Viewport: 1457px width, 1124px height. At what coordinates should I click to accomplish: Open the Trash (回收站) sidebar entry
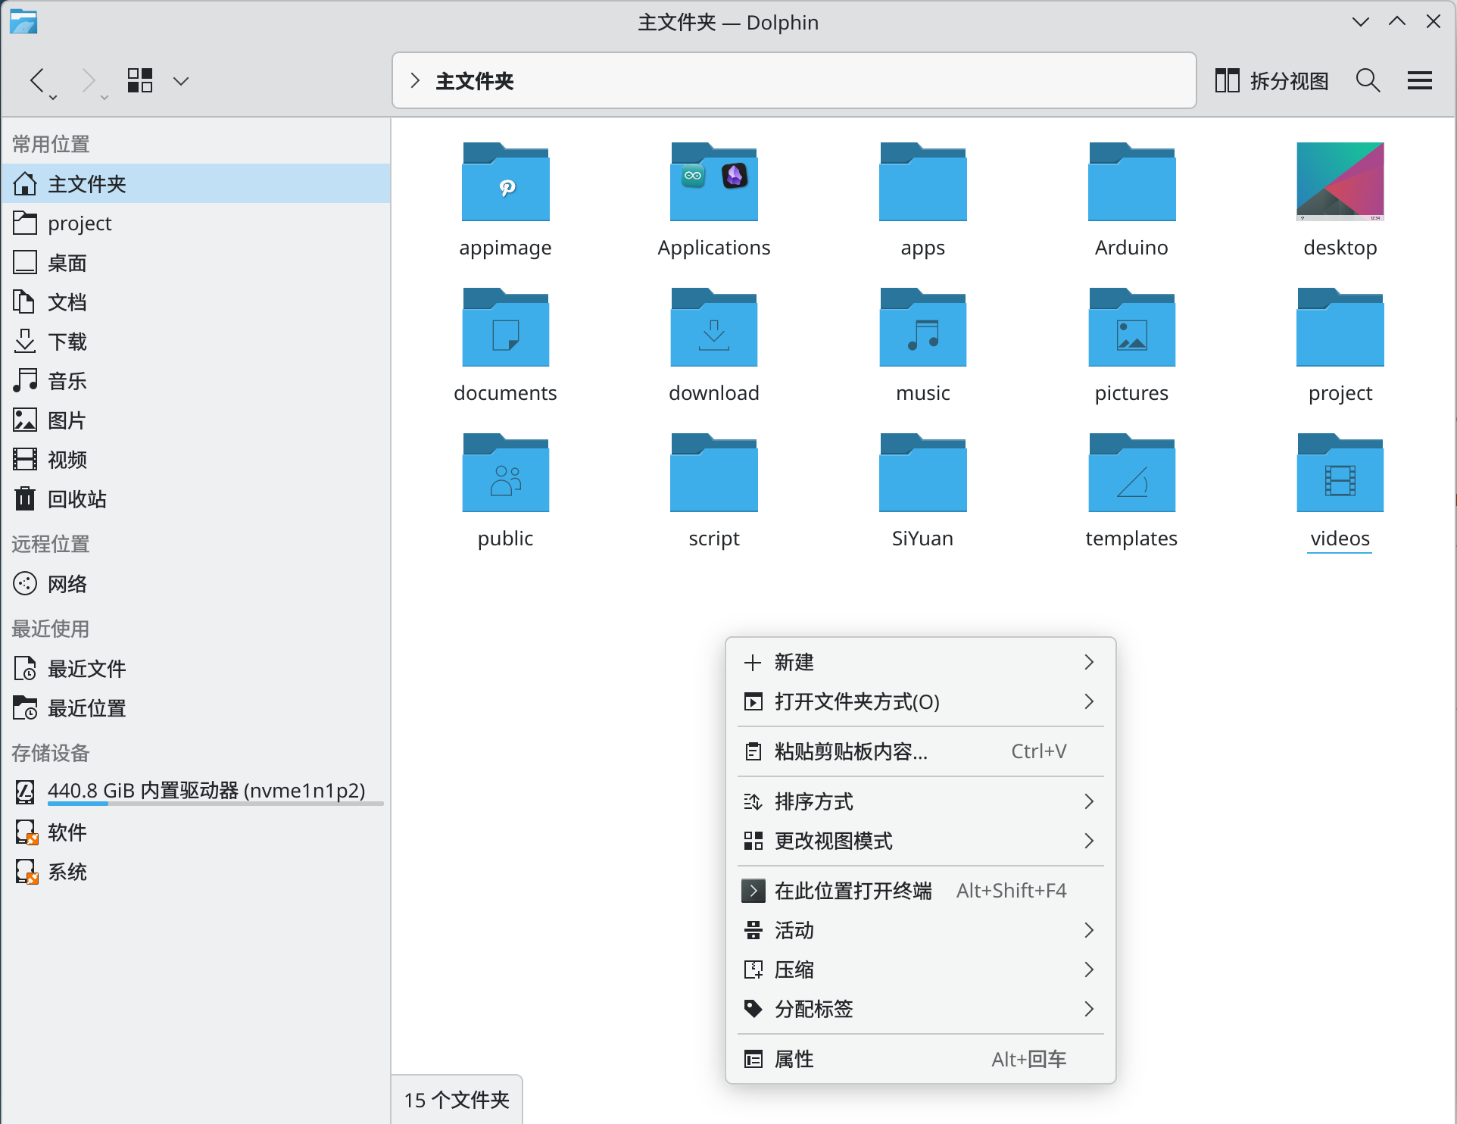point(76,499)
